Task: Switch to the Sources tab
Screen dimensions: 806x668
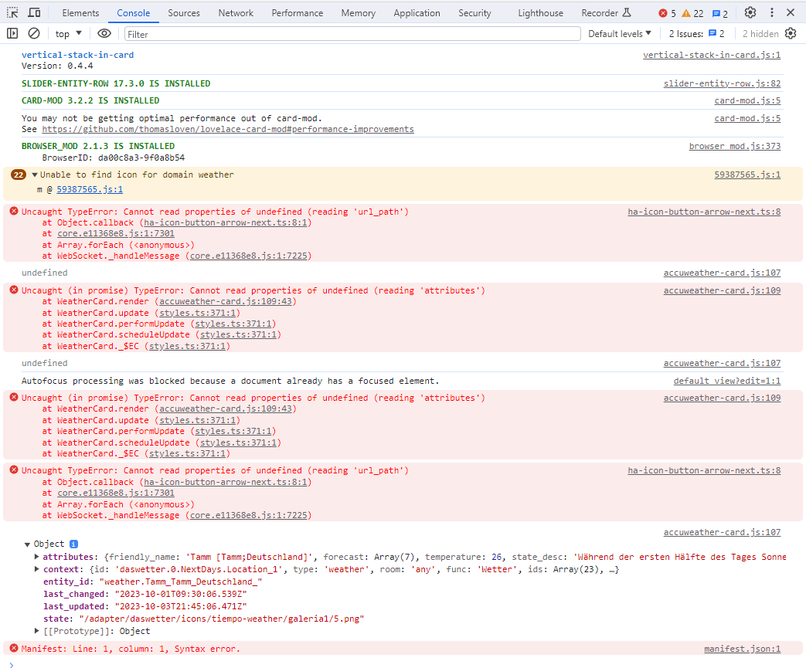Action: point(183,13)
